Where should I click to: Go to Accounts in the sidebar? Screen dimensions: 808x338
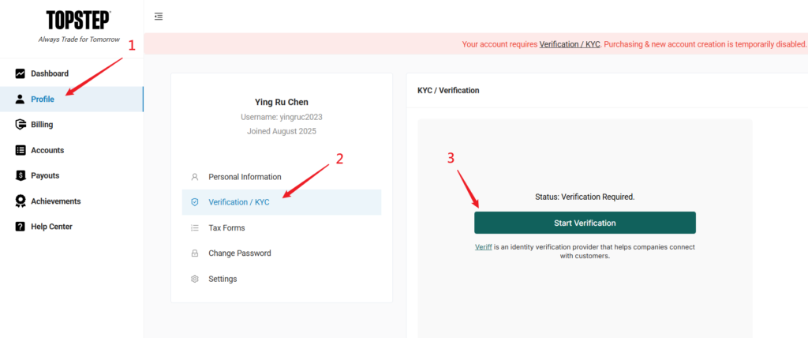tap(47, 150)
